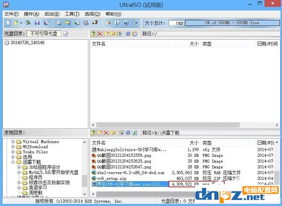282x206 pixels.
Task: Go up one level in image pane
Action: click(x=94, y=34)
